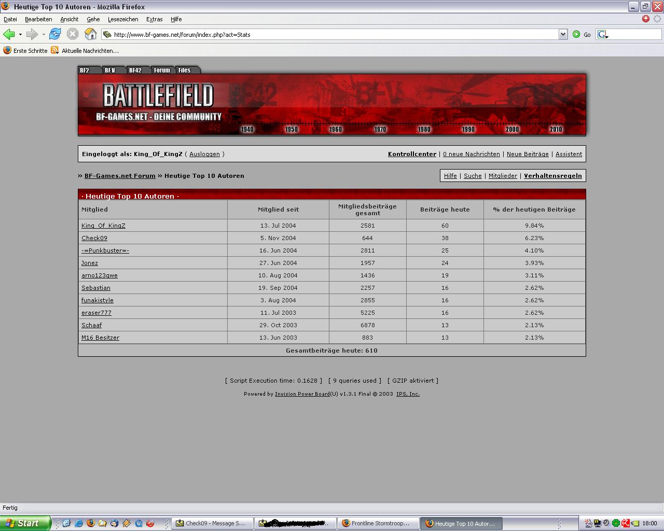
Task: Reload the page with the Refresh icon
Action: [x=54, y=34]
